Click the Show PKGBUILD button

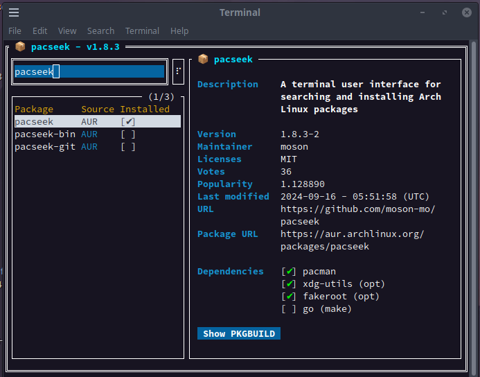click(x=239, y=333)
